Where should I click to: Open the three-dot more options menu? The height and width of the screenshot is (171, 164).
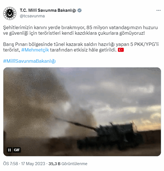(x=158, y=10)
